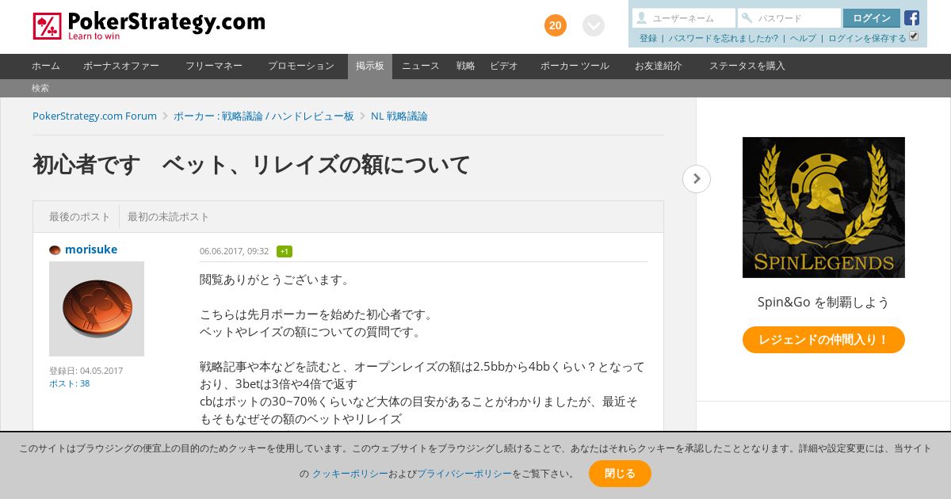
Task: Open the ビデオ menu item
Action: click(x=504, y=66)
